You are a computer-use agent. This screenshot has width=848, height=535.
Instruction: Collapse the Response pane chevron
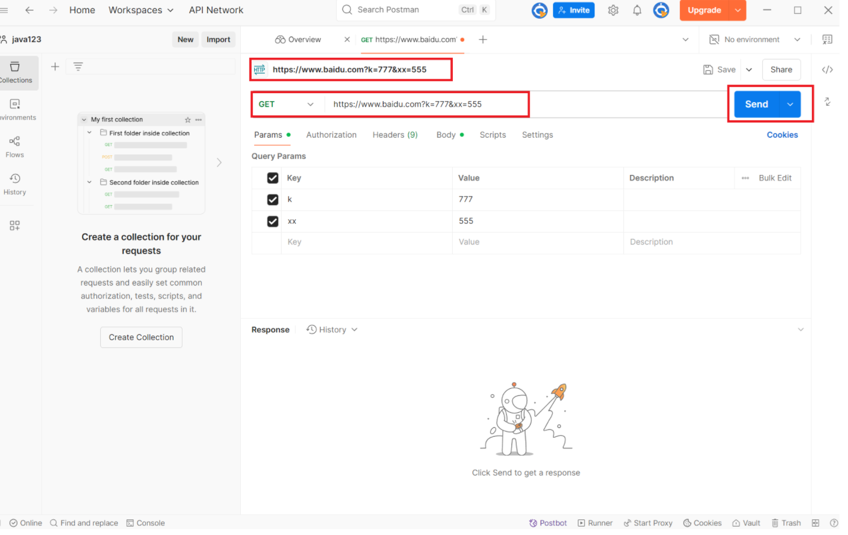801,329
